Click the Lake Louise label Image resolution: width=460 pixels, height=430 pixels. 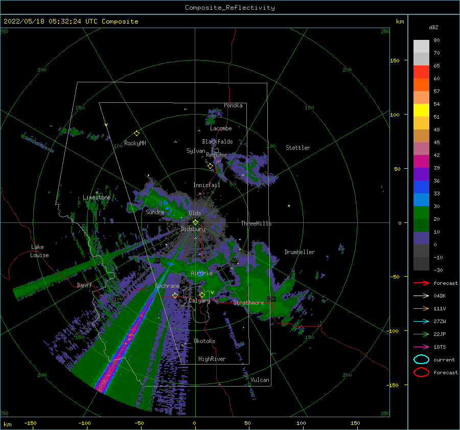pos(39,251)
